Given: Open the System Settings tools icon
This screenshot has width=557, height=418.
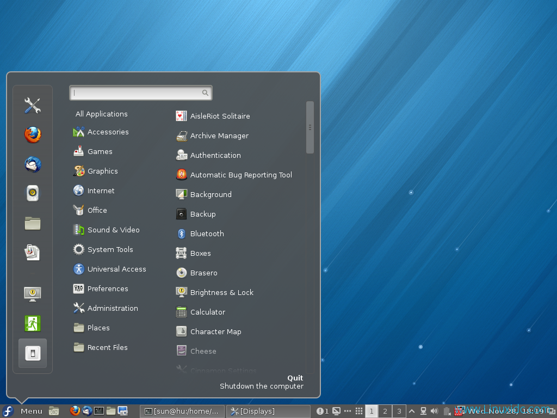Looking at the screenshot, I should click(32, 105).
